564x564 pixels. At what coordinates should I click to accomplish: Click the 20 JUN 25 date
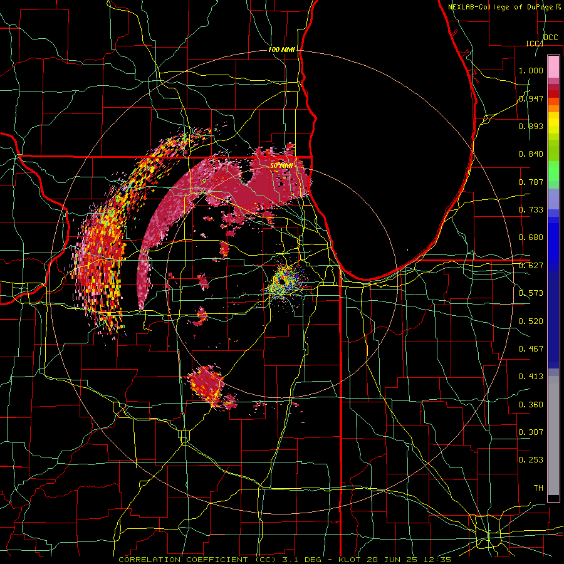(392, 560)
